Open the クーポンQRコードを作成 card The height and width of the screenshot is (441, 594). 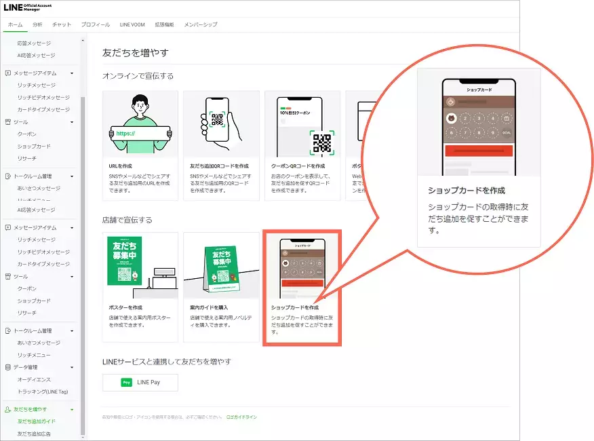point(302,145)
